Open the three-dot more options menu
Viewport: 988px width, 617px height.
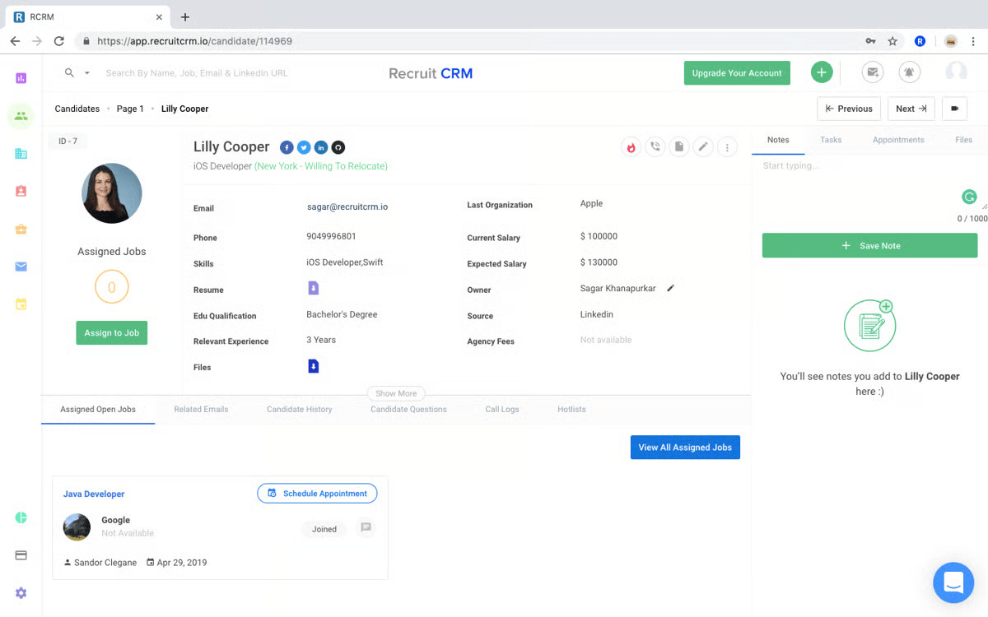tap(727, 146)
